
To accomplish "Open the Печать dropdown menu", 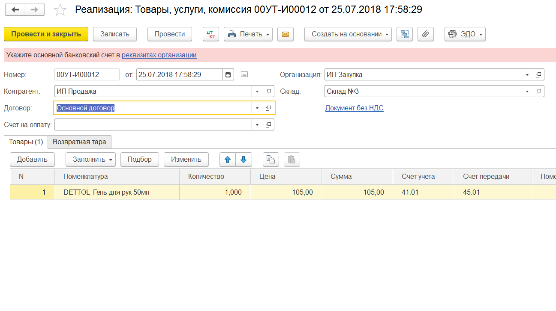I will tap(248, 34).
